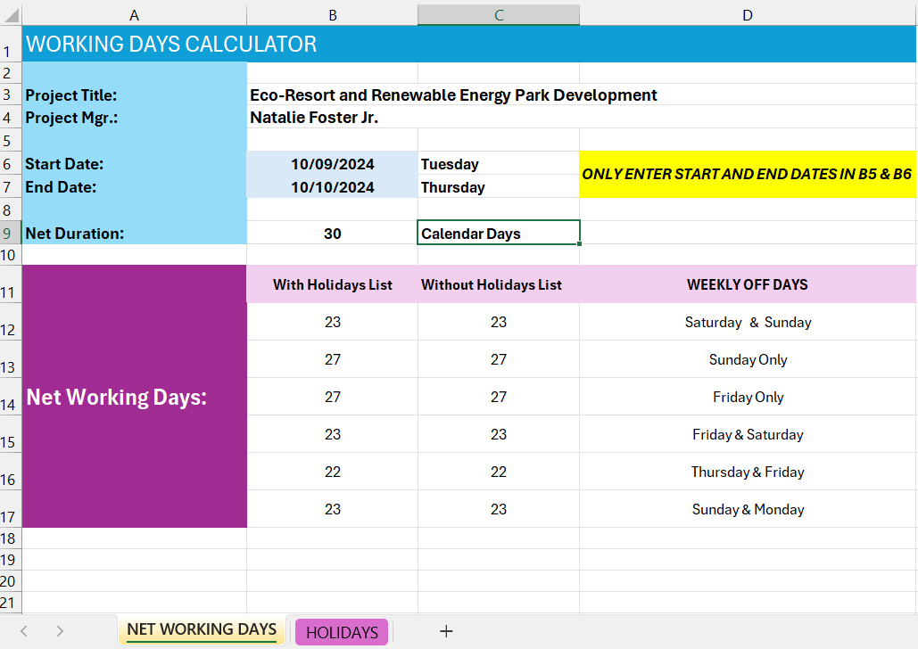Select Without Holidays value for Friday & Saturday
918x649 pixels.
click(x=499, y=434)
